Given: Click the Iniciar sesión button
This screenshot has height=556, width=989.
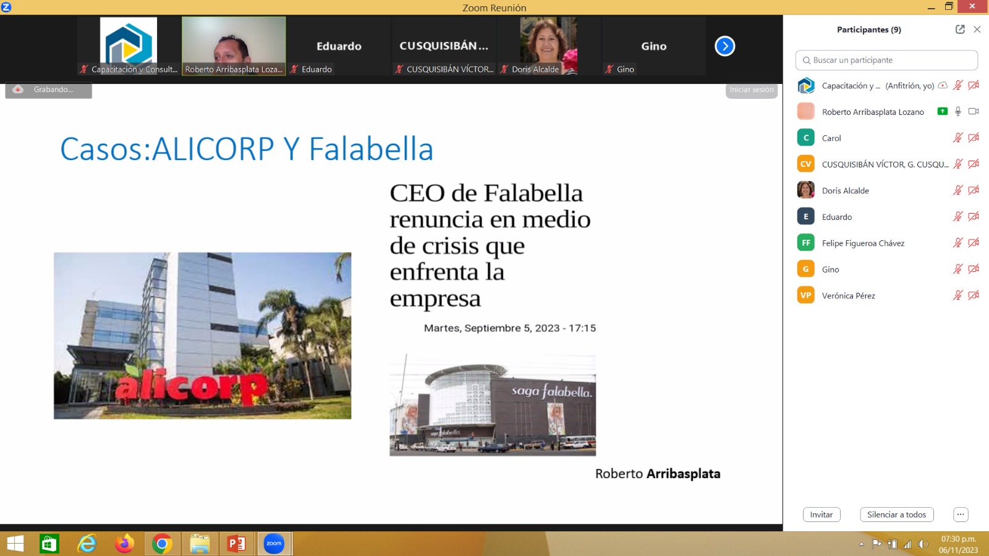Looking at the screenshot, I should [x=752, y=90].
